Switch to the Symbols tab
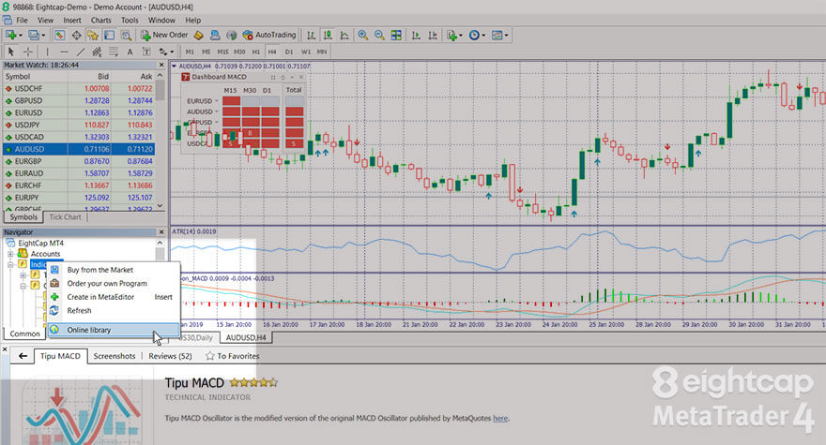826x445 pixels. pos(23,217)
